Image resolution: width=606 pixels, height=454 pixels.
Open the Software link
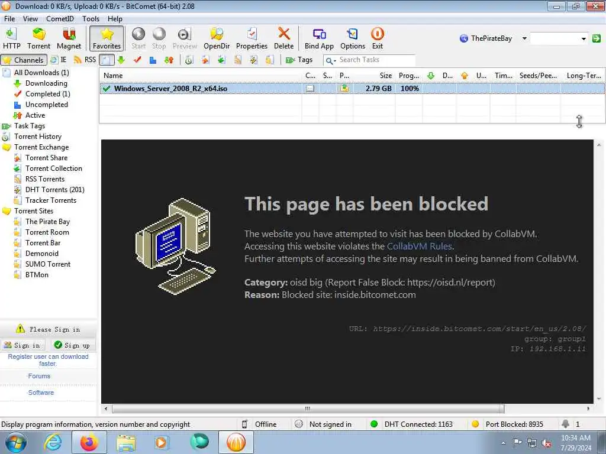tap(41, 393)
